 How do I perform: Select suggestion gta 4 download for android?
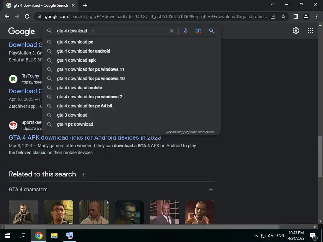pyautogui.click(x=132, y=51)
